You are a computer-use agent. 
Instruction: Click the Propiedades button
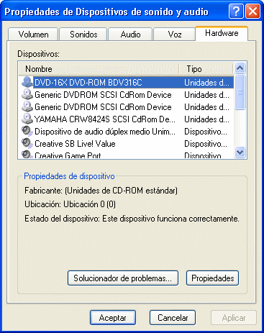(x=212, y=278)
